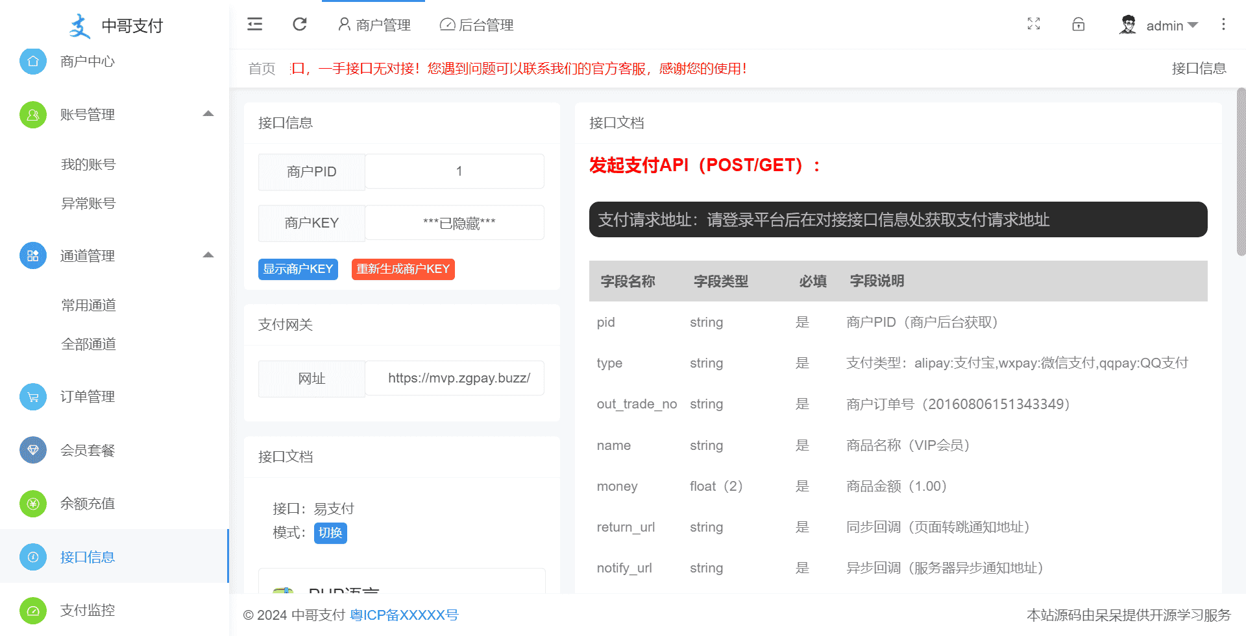The height and width of the screenshot is (636, 1246).
Task: Click the page refresh icon
Action: (299, 25)
